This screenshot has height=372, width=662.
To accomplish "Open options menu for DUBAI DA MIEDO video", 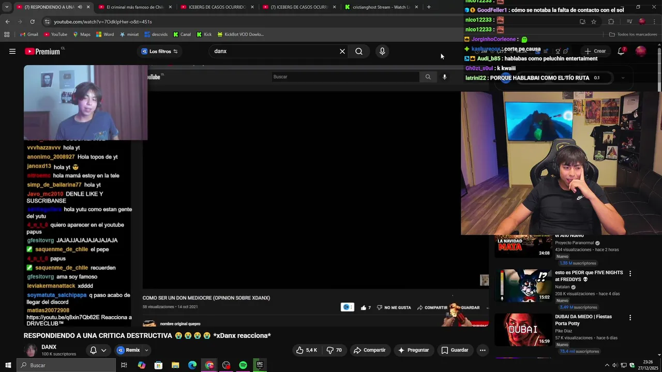I will pos(630,318).
